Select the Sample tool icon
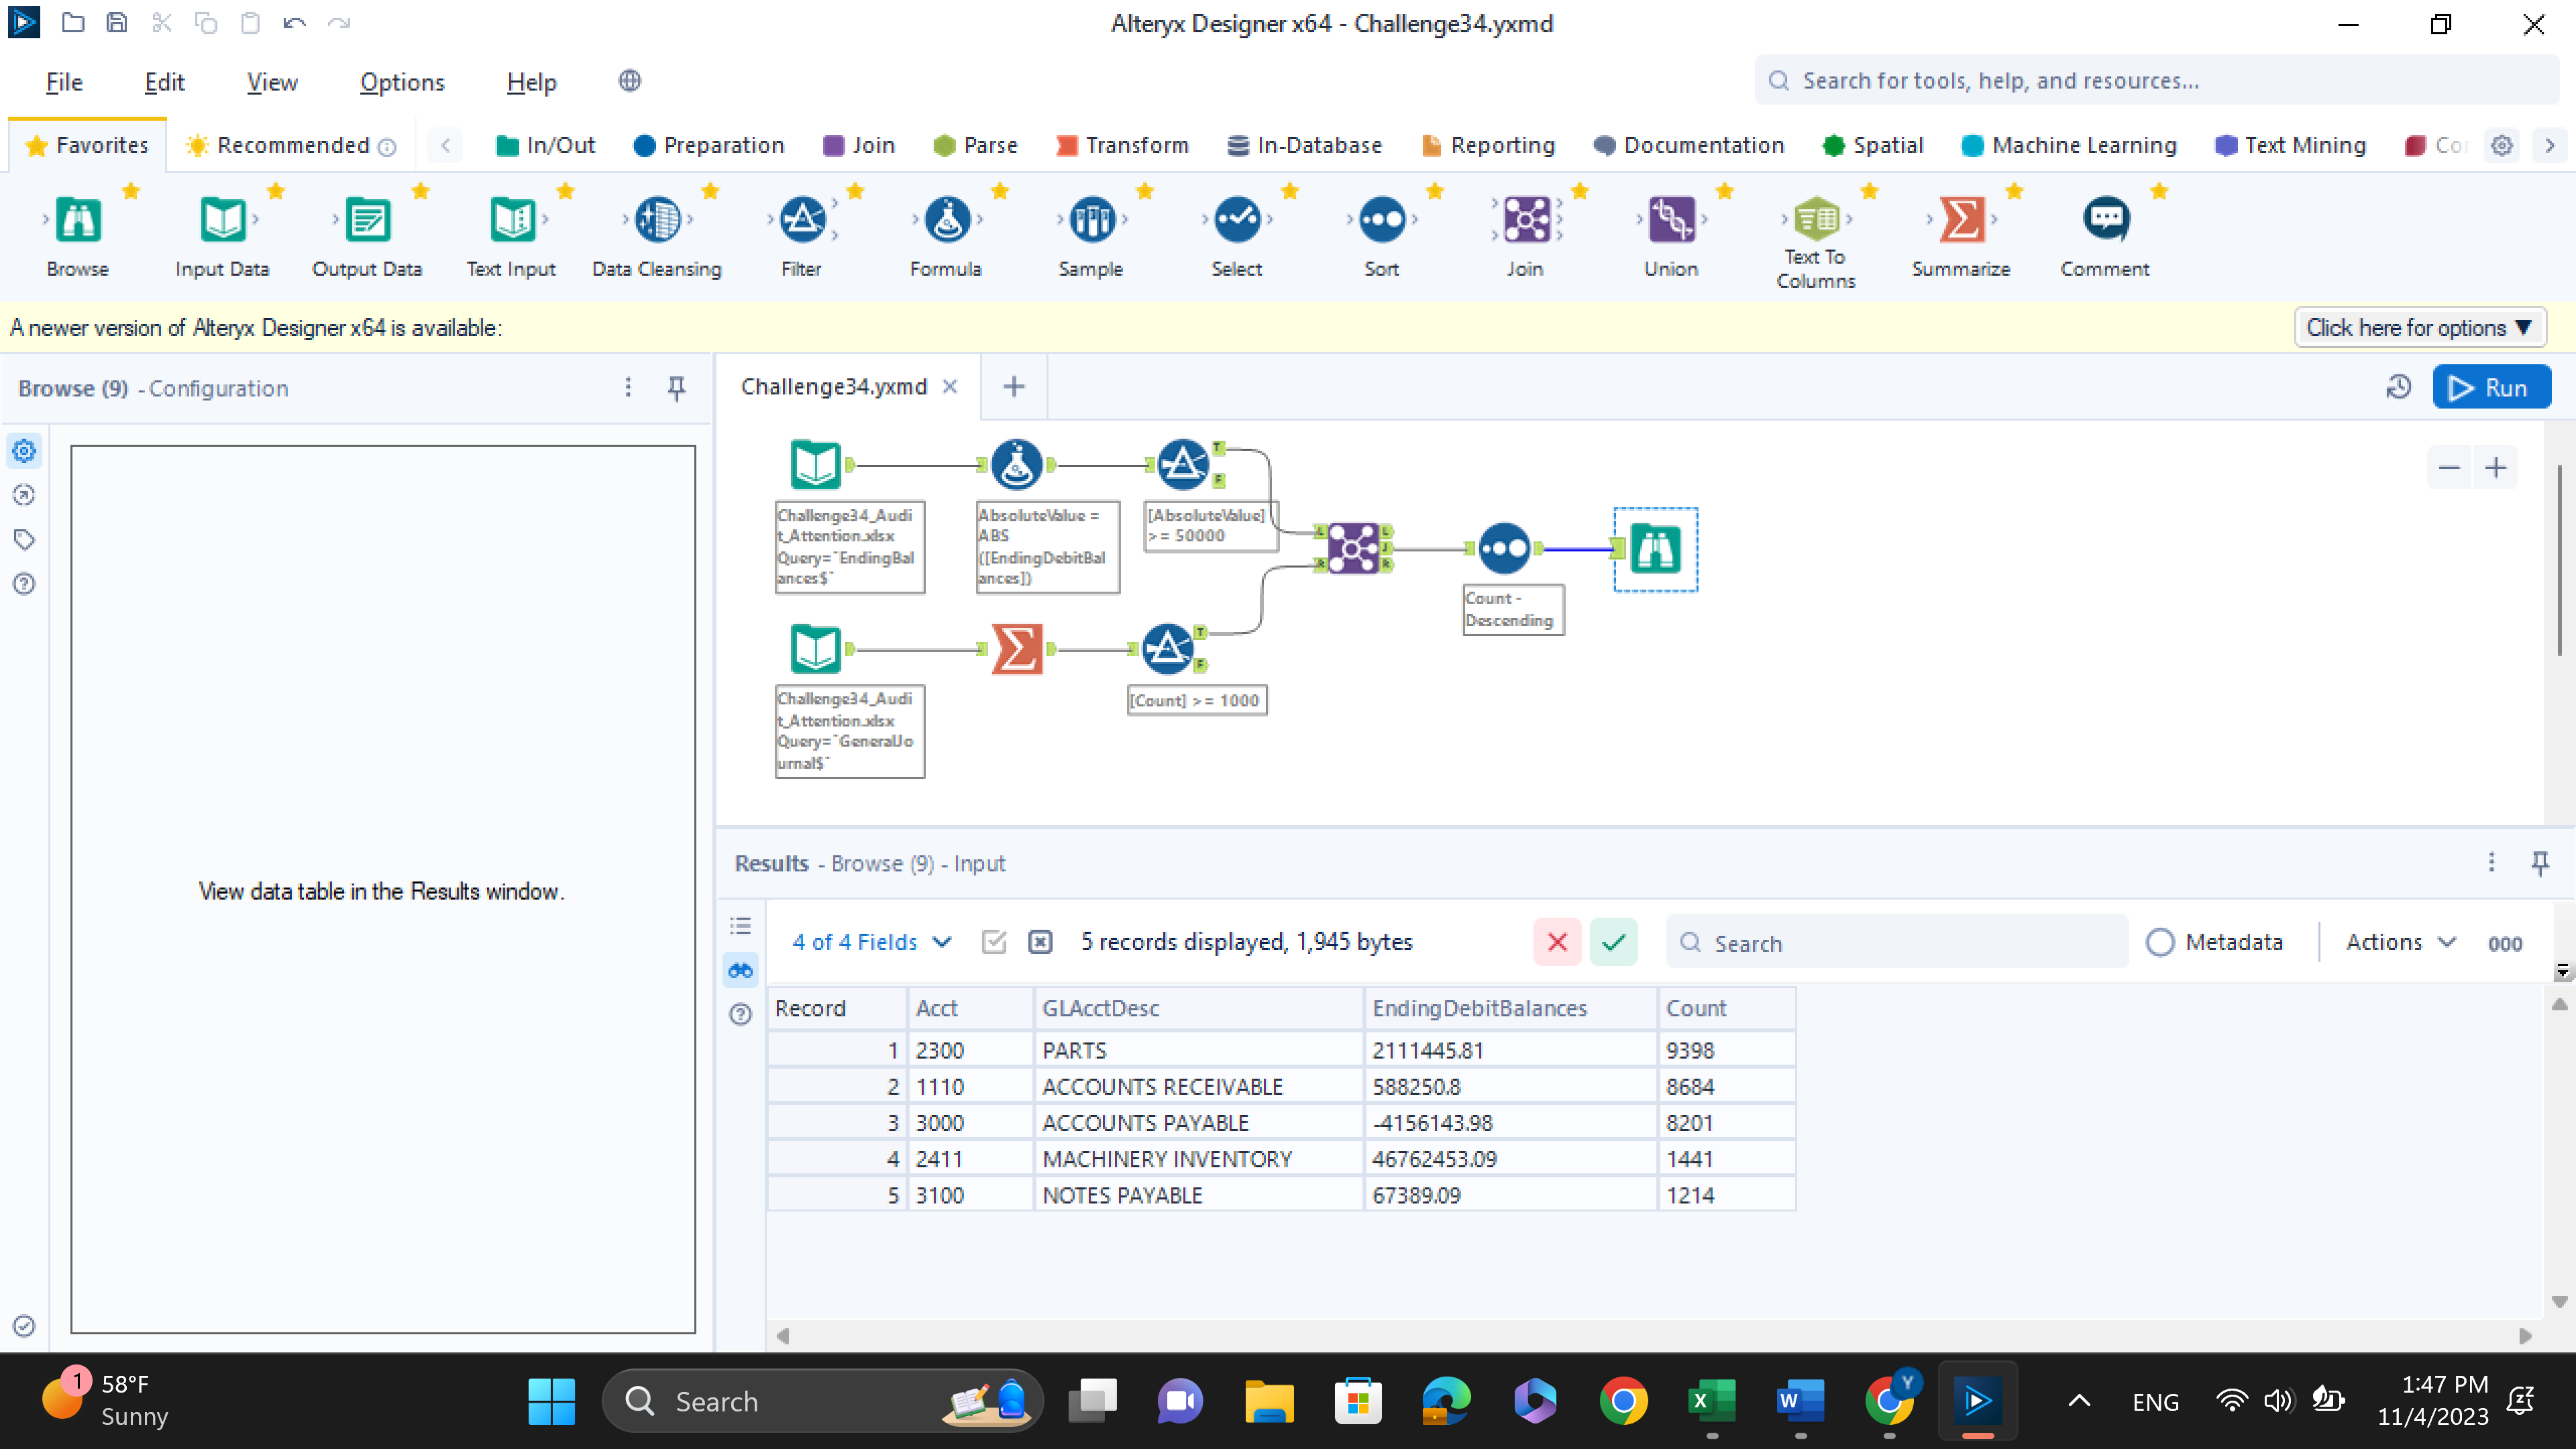This screenshot has width=2576, height=1449. 1091,220
